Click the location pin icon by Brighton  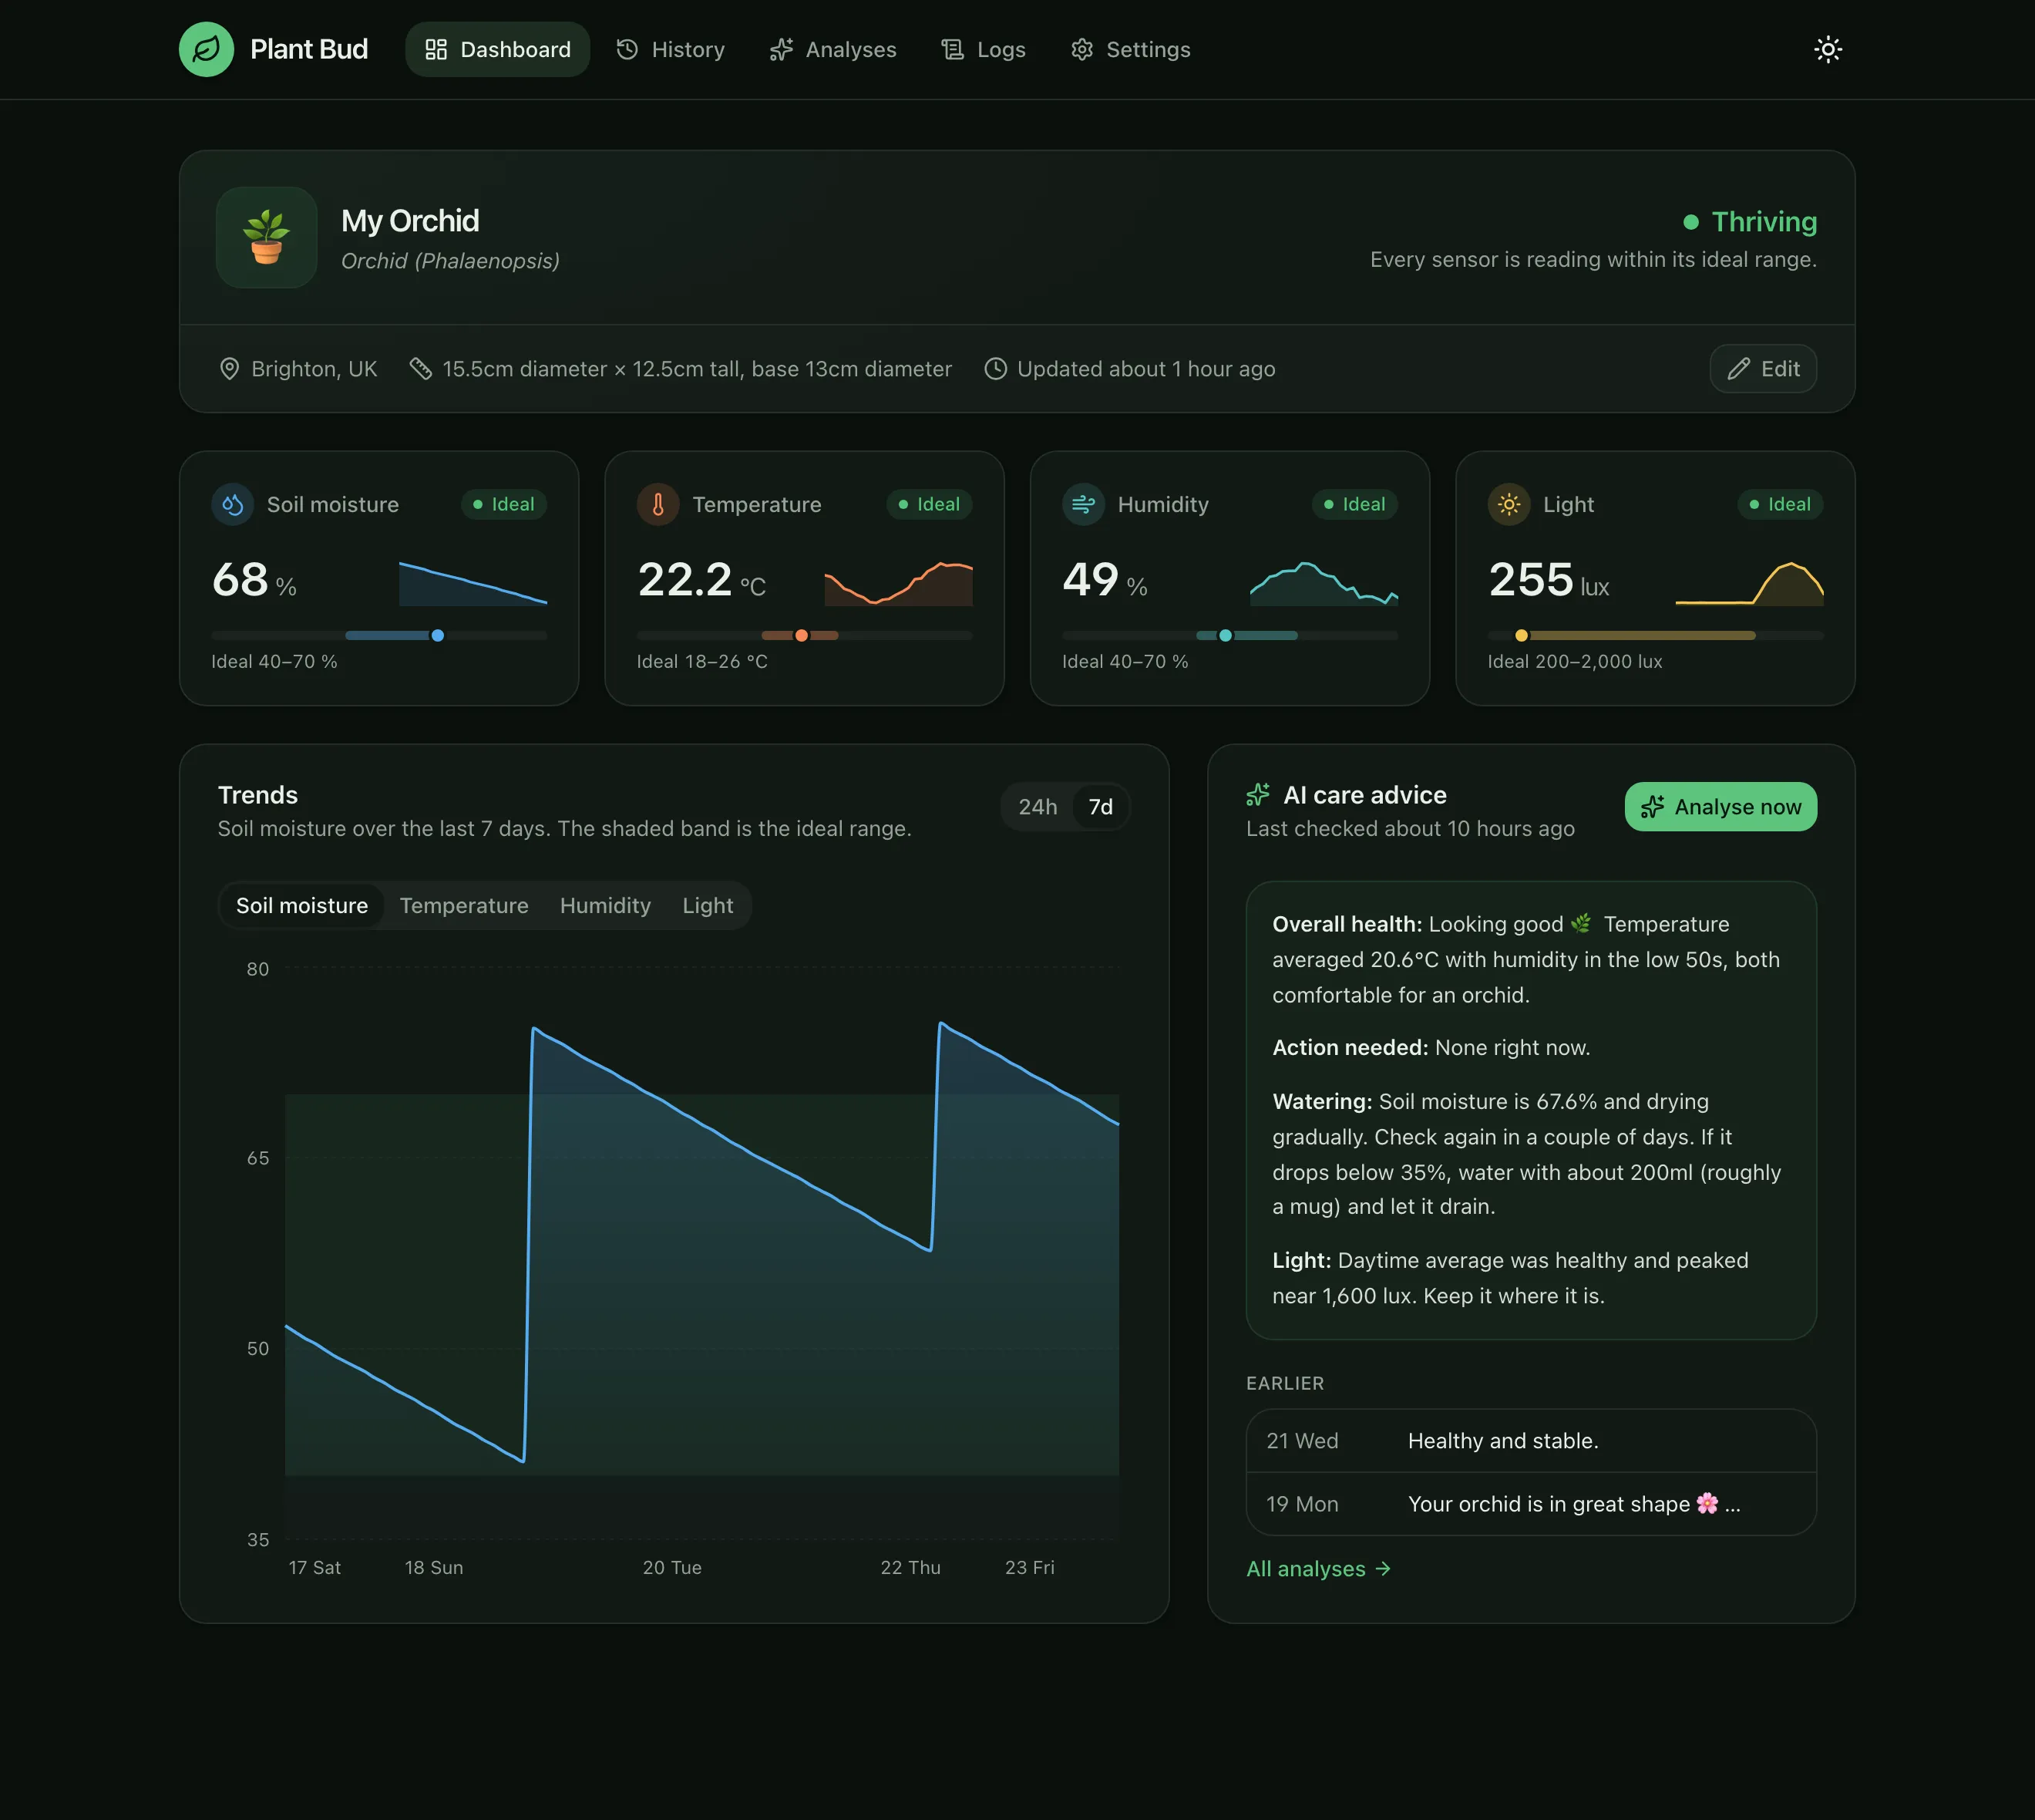229,369
